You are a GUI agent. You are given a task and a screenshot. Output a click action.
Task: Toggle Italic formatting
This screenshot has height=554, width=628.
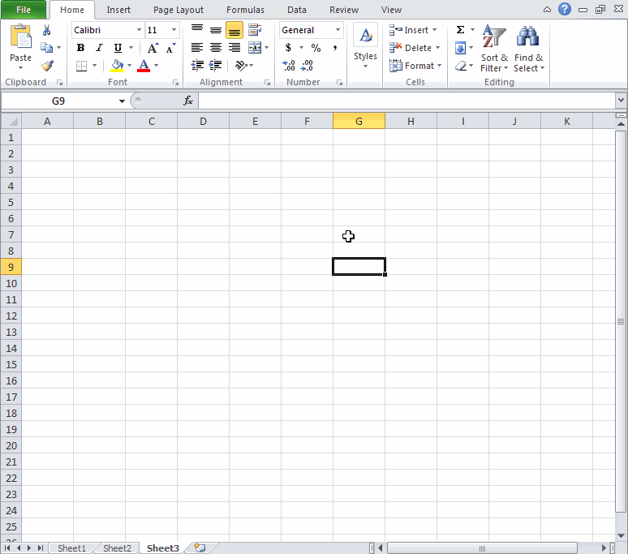coord(99,48)
